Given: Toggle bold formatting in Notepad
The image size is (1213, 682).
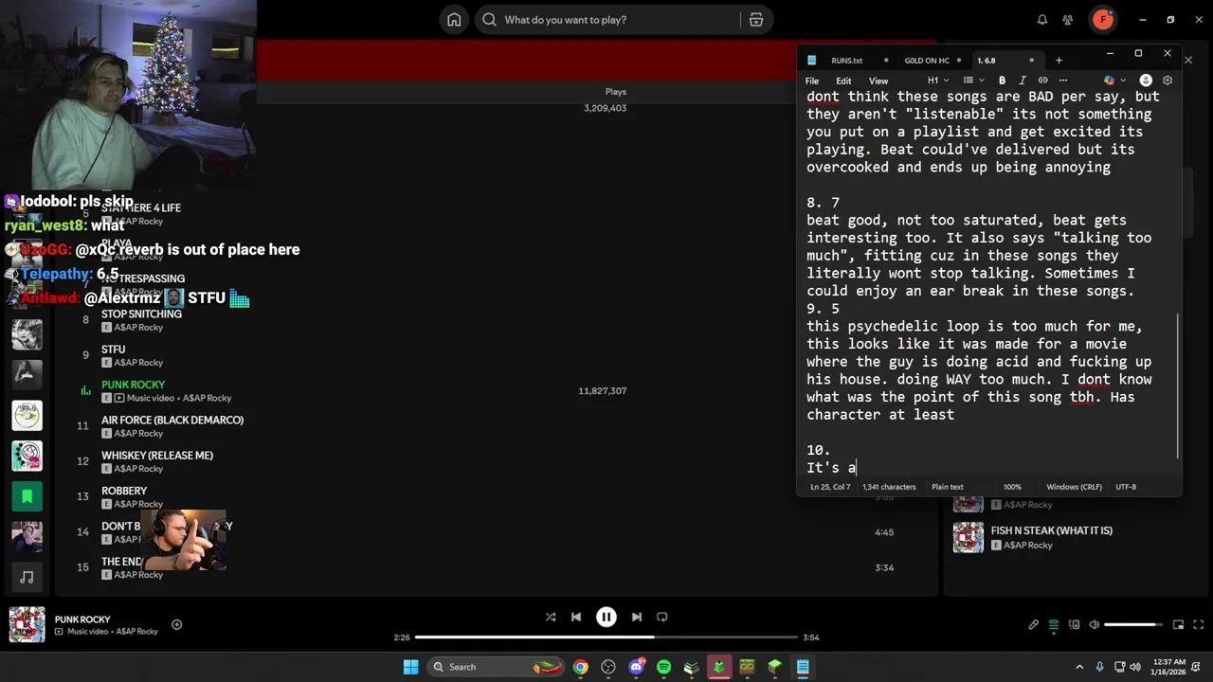Looking at the screenshot, I should [x=1002, y=81].
